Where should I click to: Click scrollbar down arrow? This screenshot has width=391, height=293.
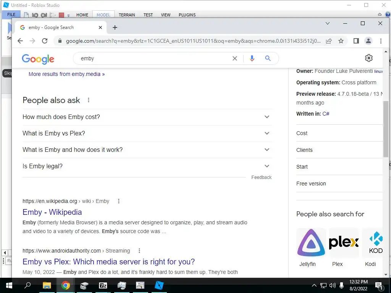tap(386, 275)
